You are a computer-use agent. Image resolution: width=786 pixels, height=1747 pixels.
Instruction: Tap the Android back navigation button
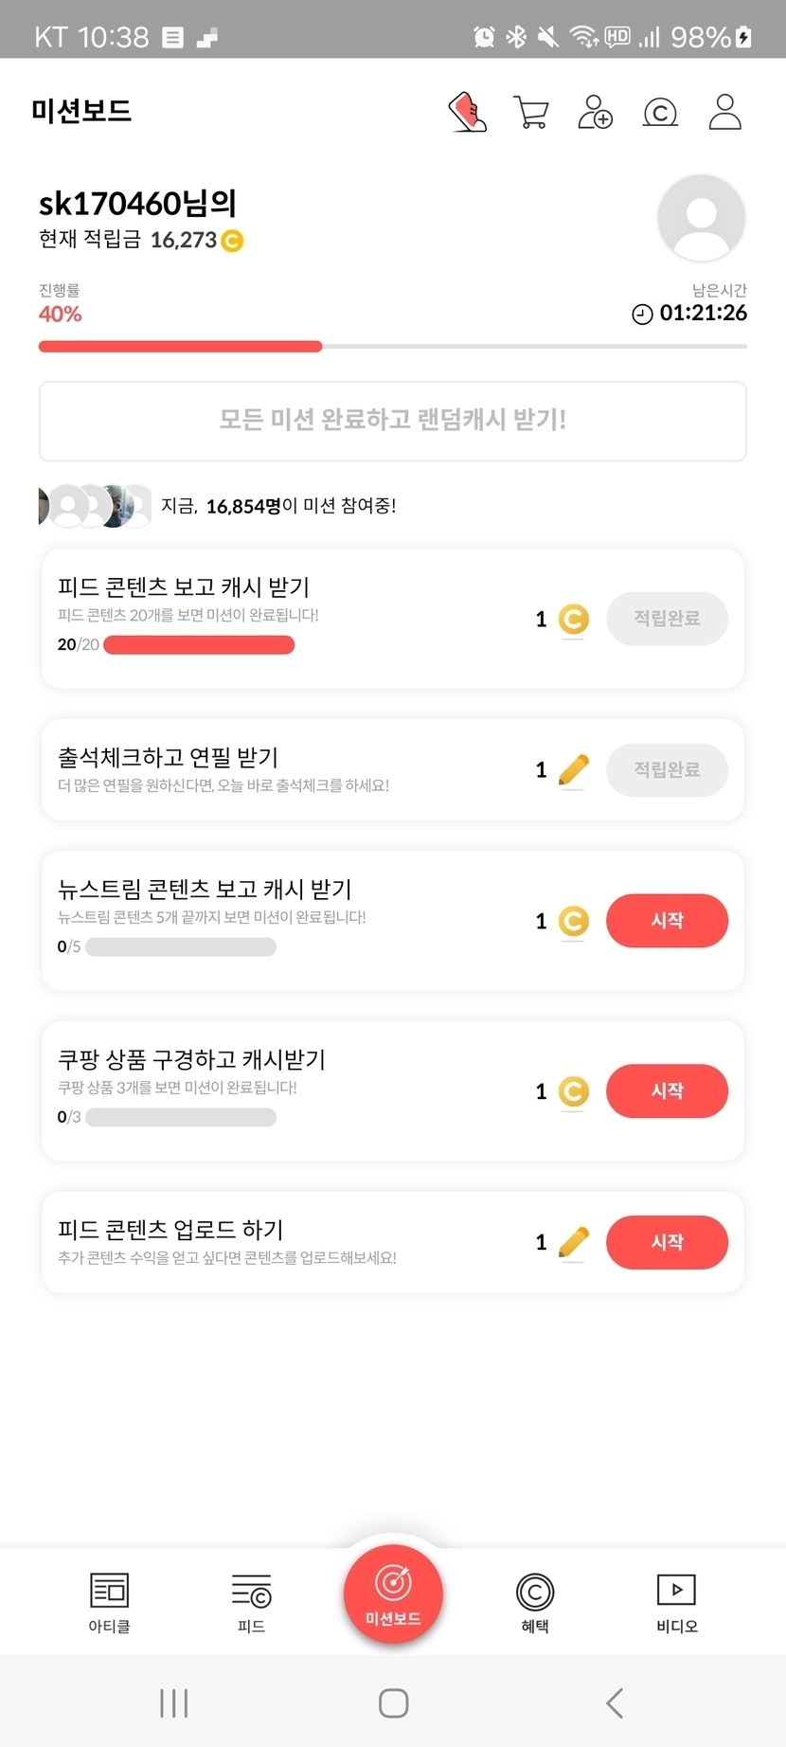615,1702
